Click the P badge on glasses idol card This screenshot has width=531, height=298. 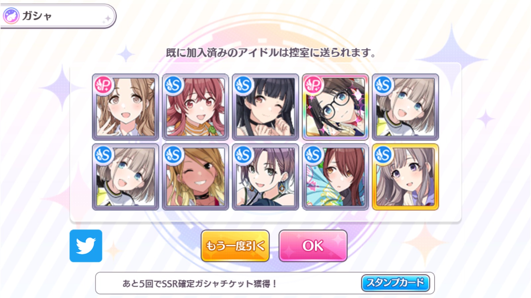coord(314,85)
